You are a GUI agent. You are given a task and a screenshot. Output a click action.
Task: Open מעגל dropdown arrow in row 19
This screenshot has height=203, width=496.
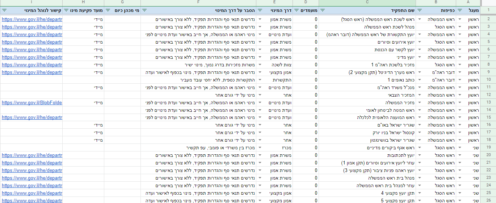460,148
